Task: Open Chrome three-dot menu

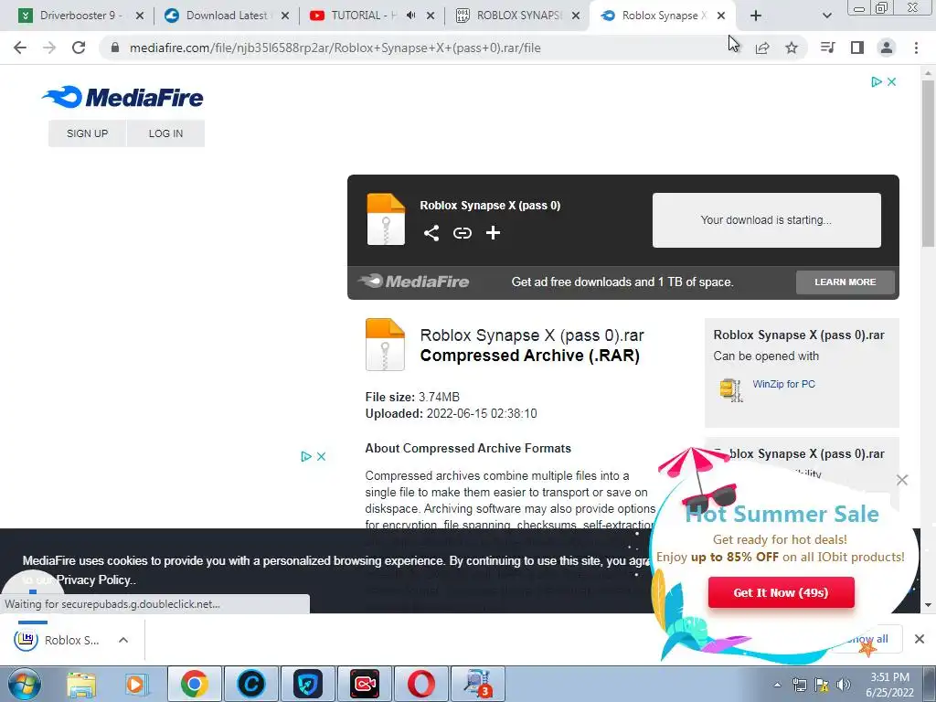Action: click(x=916, y=48)
